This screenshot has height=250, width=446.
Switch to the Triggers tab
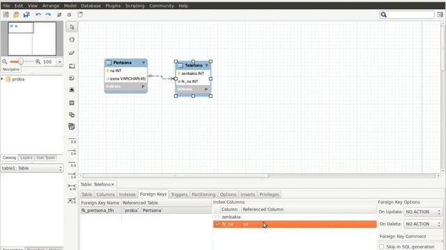179,194
